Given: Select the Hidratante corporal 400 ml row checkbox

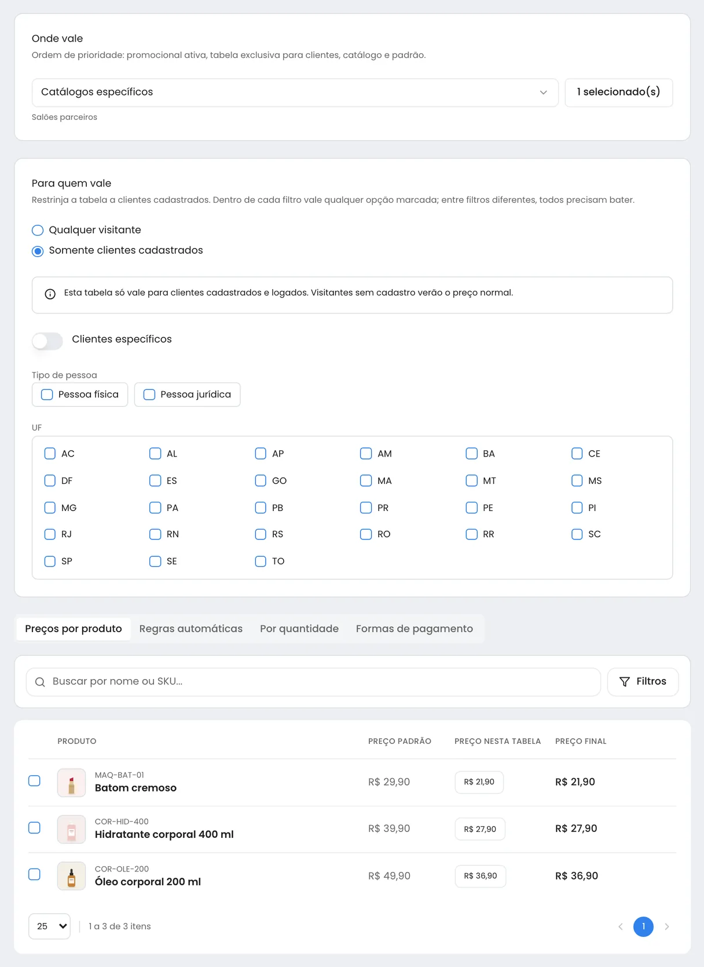Looking at the screenshot, I should 35,828.
